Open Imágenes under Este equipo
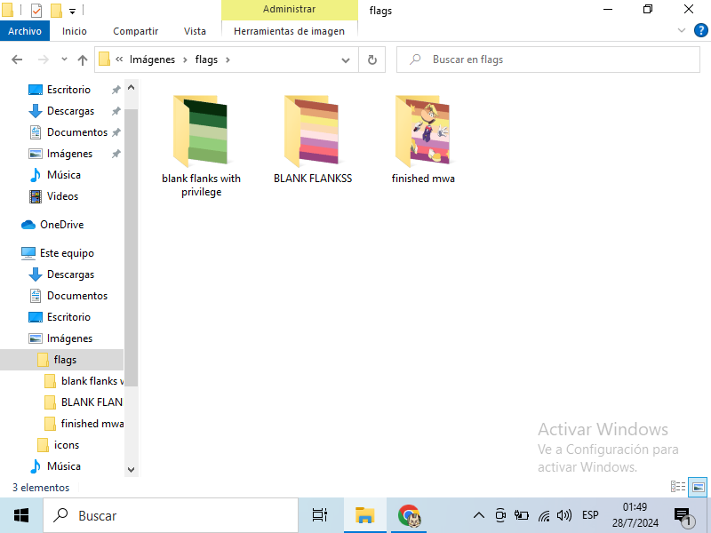Screen dimensions: 711x533 coord(69,338)
